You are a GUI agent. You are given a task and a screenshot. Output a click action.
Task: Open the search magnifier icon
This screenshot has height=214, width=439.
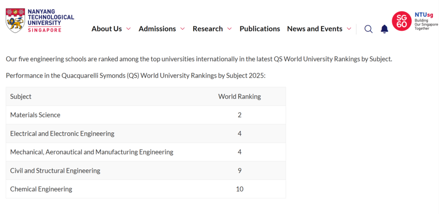368,29
